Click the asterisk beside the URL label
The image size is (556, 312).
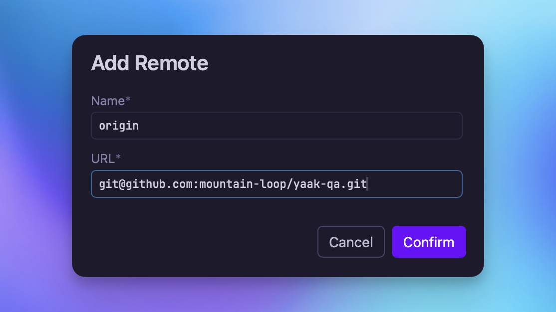[x=118, y=158]
